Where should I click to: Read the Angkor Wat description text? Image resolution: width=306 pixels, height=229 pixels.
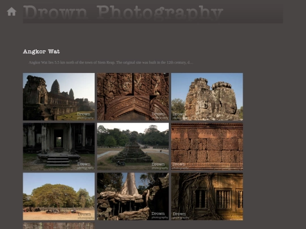(110, 63)
